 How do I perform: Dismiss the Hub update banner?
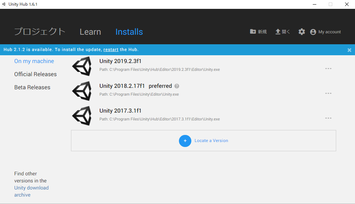click(349, 50)
